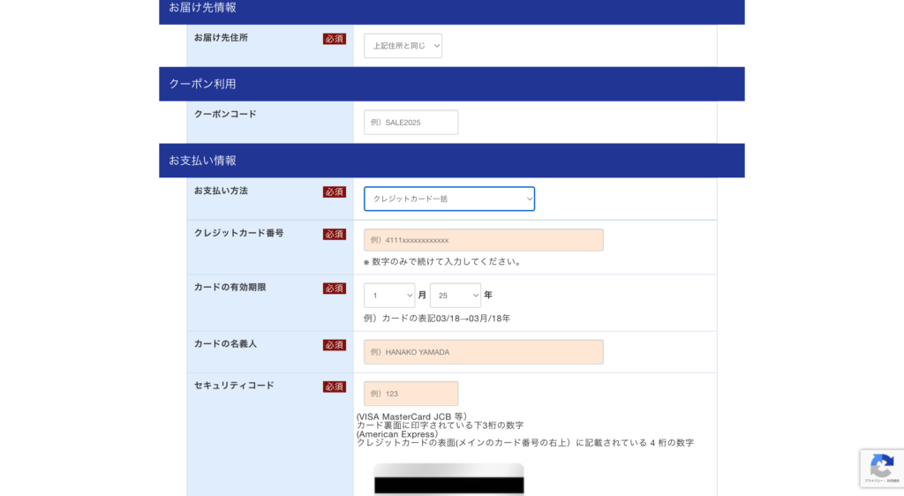Focus the クレジットカード番号 input field
Image resolution: width=904 pixels, height=496 pixels.
point(483,240)
